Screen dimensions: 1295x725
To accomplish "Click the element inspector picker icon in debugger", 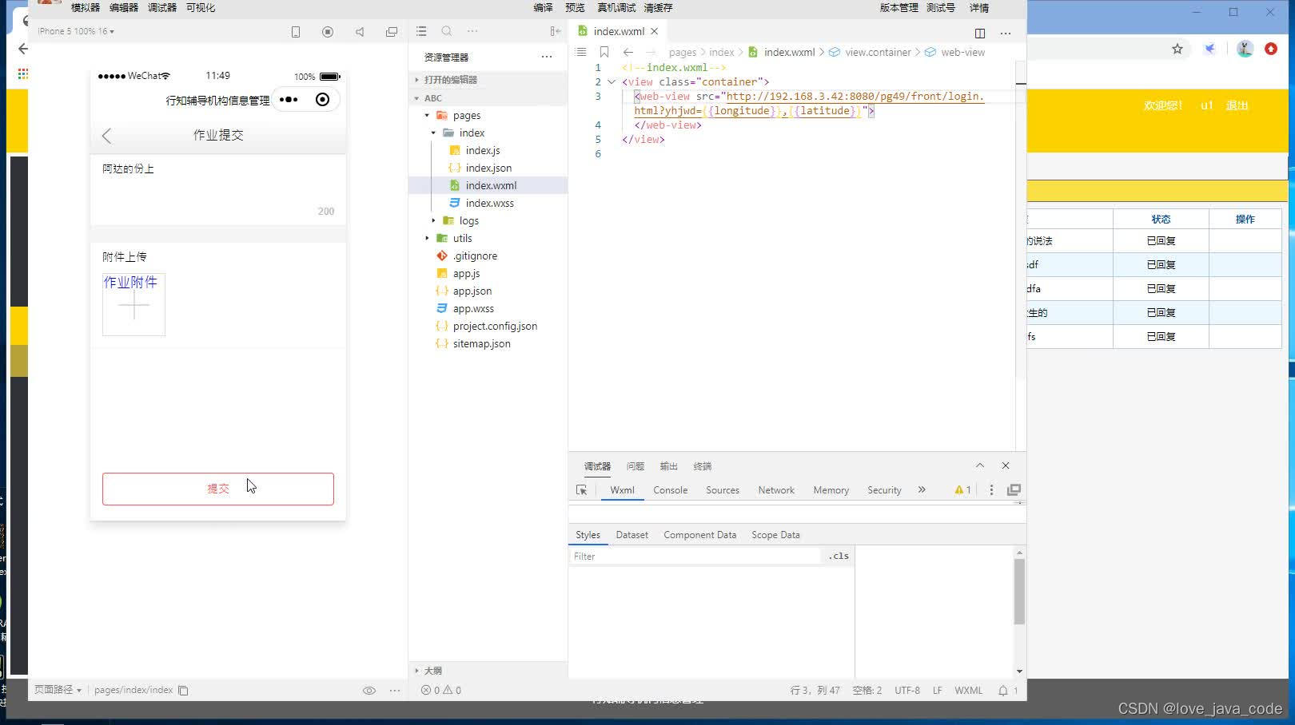I will pos(581,490).
